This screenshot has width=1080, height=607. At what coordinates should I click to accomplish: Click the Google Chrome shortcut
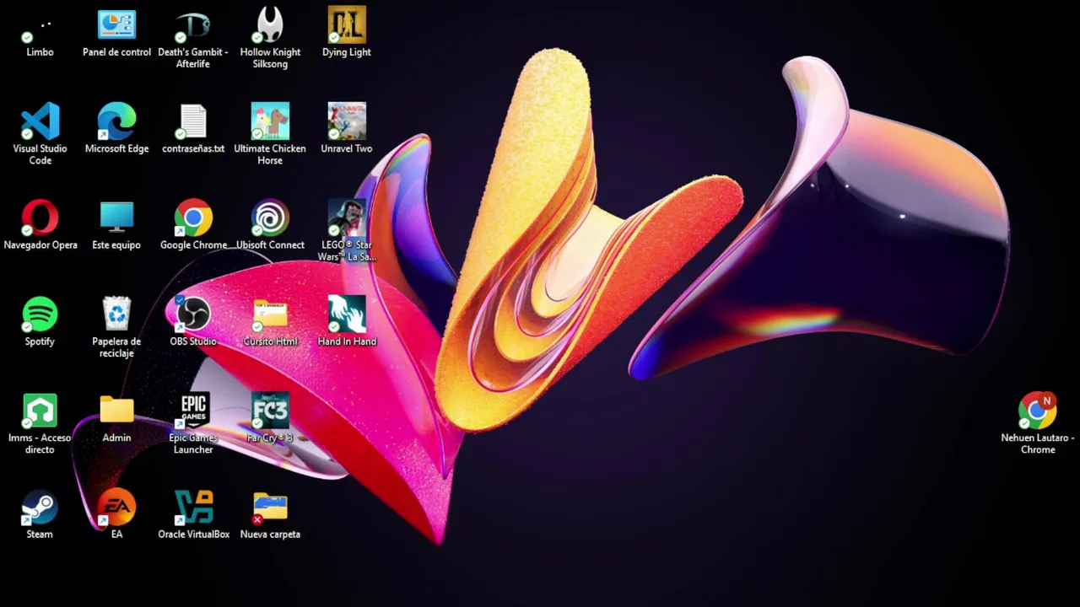193,226
